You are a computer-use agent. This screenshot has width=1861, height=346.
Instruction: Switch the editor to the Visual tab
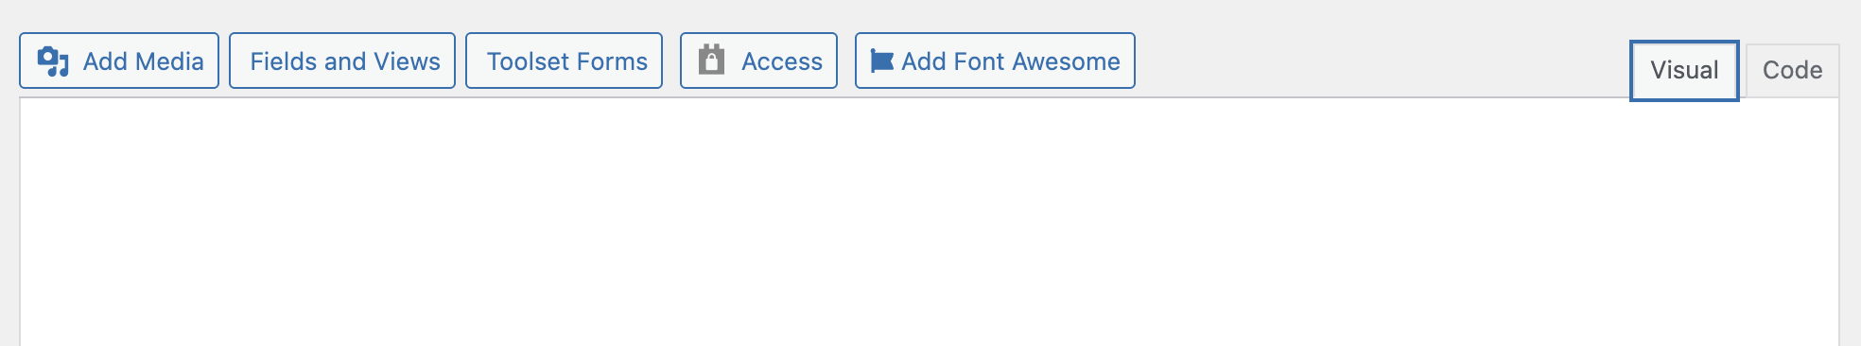point(1684,70)
